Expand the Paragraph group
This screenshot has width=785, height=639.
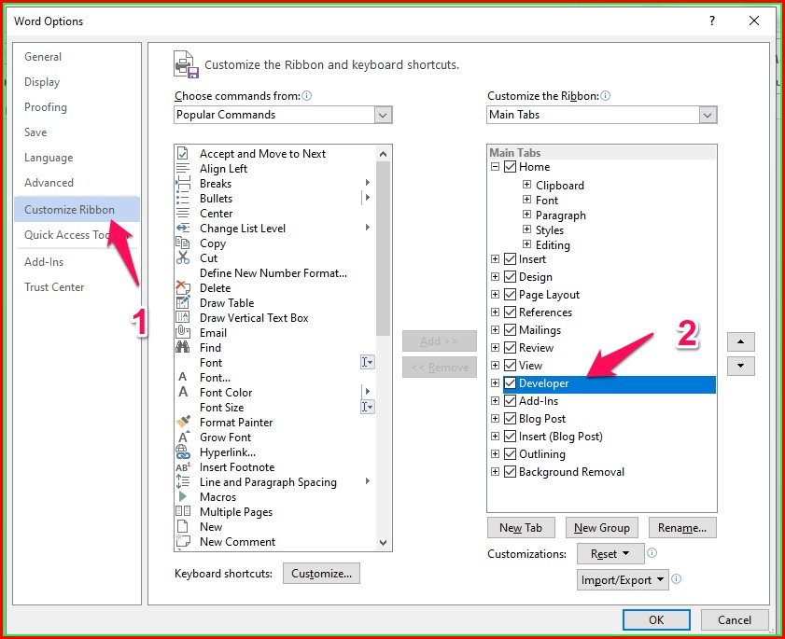pos(526,215)
